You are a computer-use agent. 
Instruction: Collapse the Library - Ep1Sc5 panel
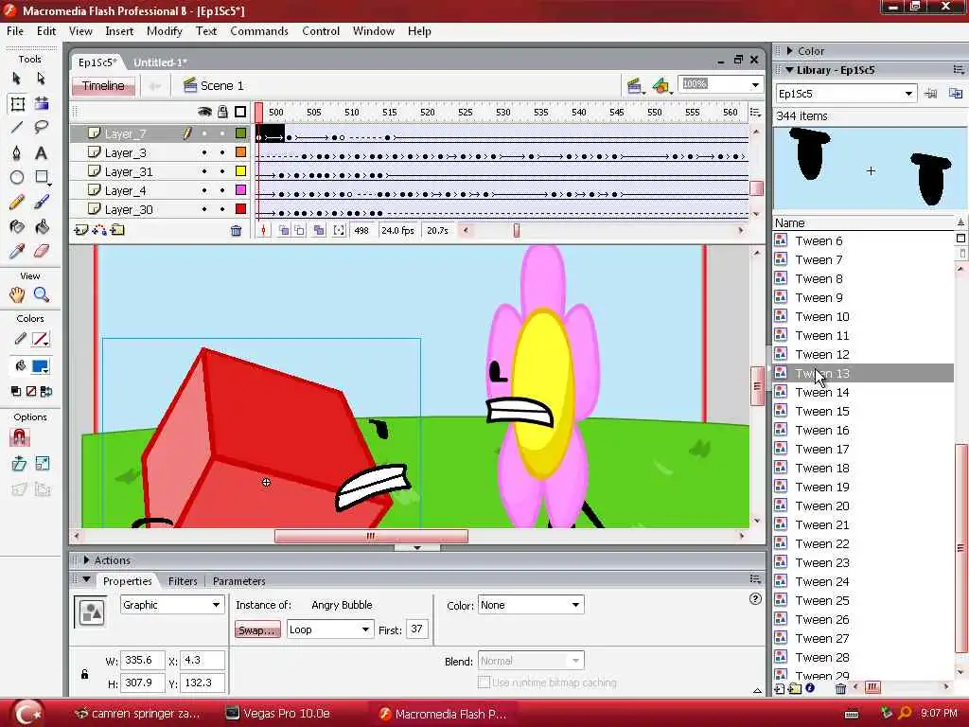pyautogui.click(x=790, y=70)
